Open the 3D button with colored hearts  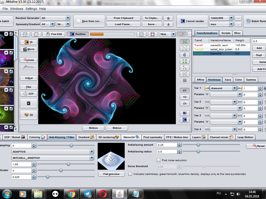pyautogui.click(x=29, y=115)
